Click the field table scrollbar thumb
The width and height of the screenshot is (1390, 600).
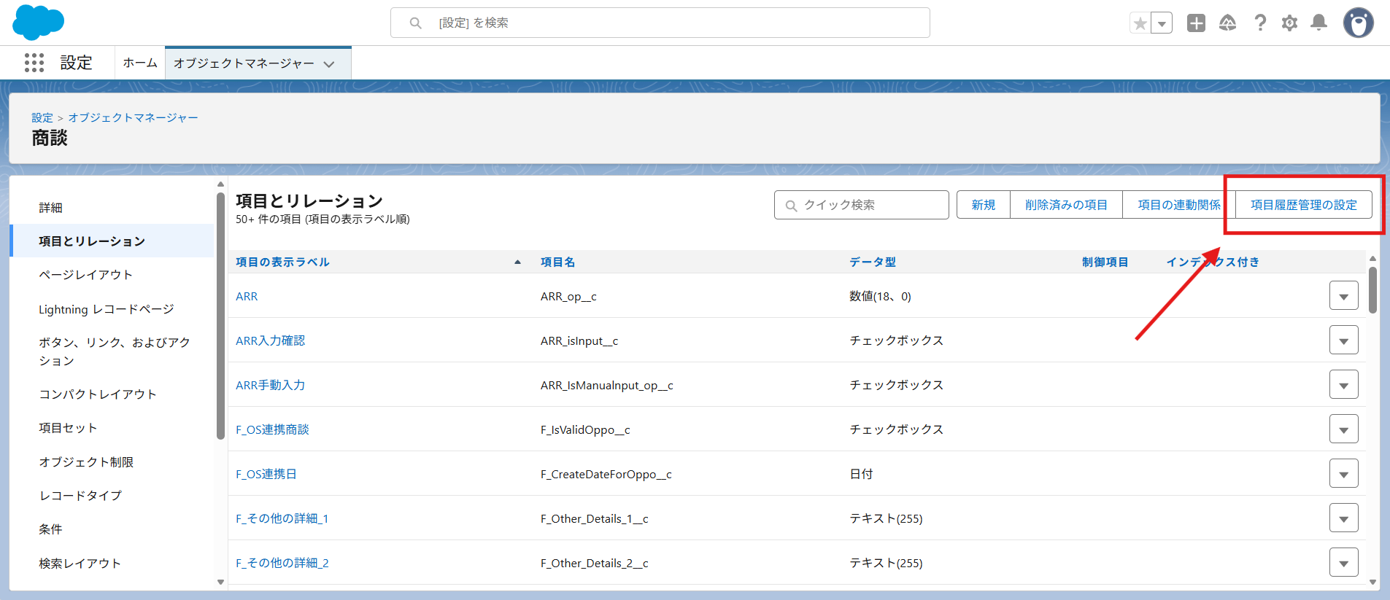(x=1372, y=290)
